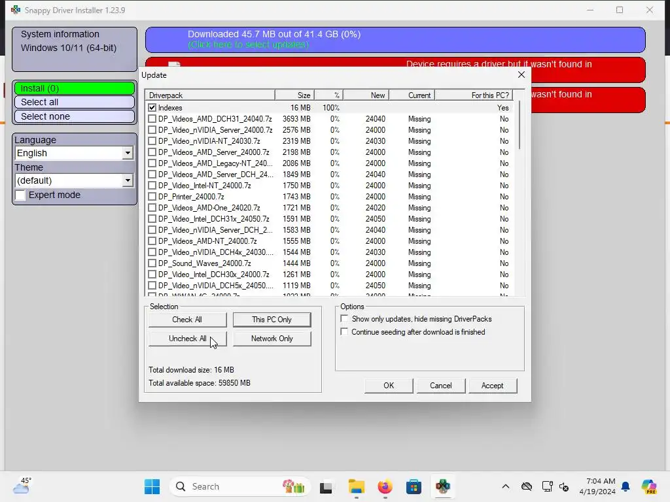Sort list by Current column header
The width and height of the screenshot is (670, 502).
point(412,95)
